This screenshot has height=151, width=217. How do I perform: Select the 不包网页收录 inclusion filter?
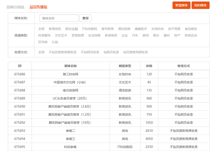(x=90, y=52)
